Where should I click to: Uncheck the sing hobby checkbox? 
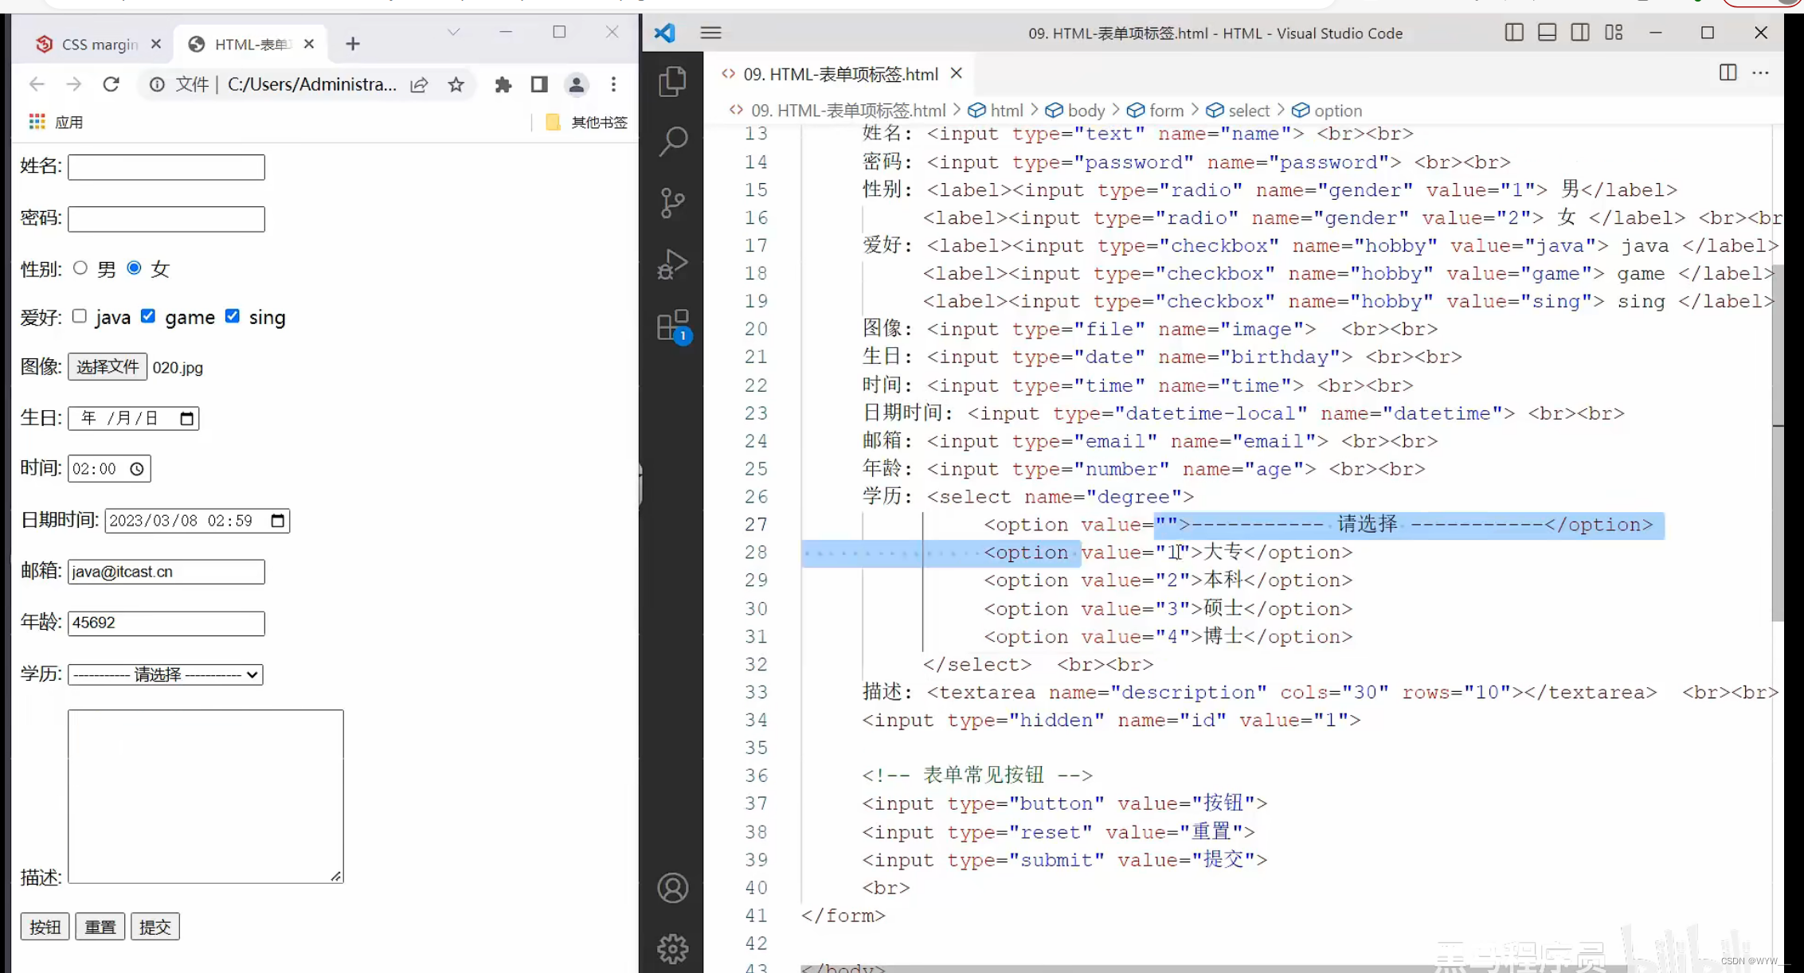point(232,316)
